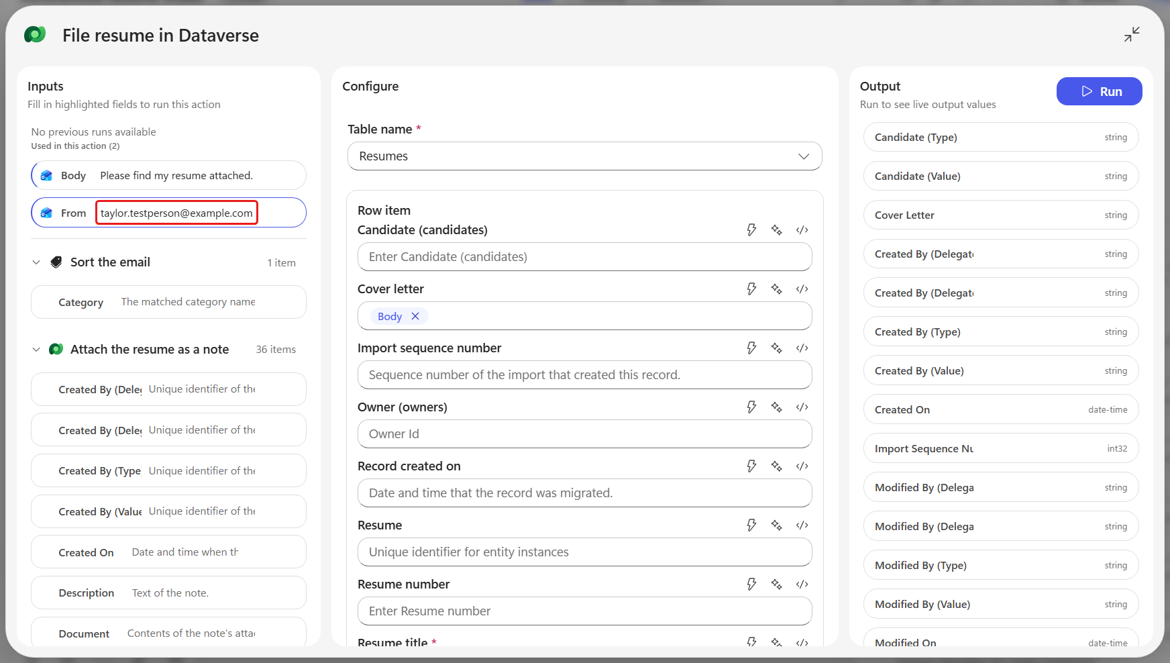Image resolution: width=1170 pixels, height=663 pixels.
Task: Click the sparkle icon for Resume number
Action: 777,584
